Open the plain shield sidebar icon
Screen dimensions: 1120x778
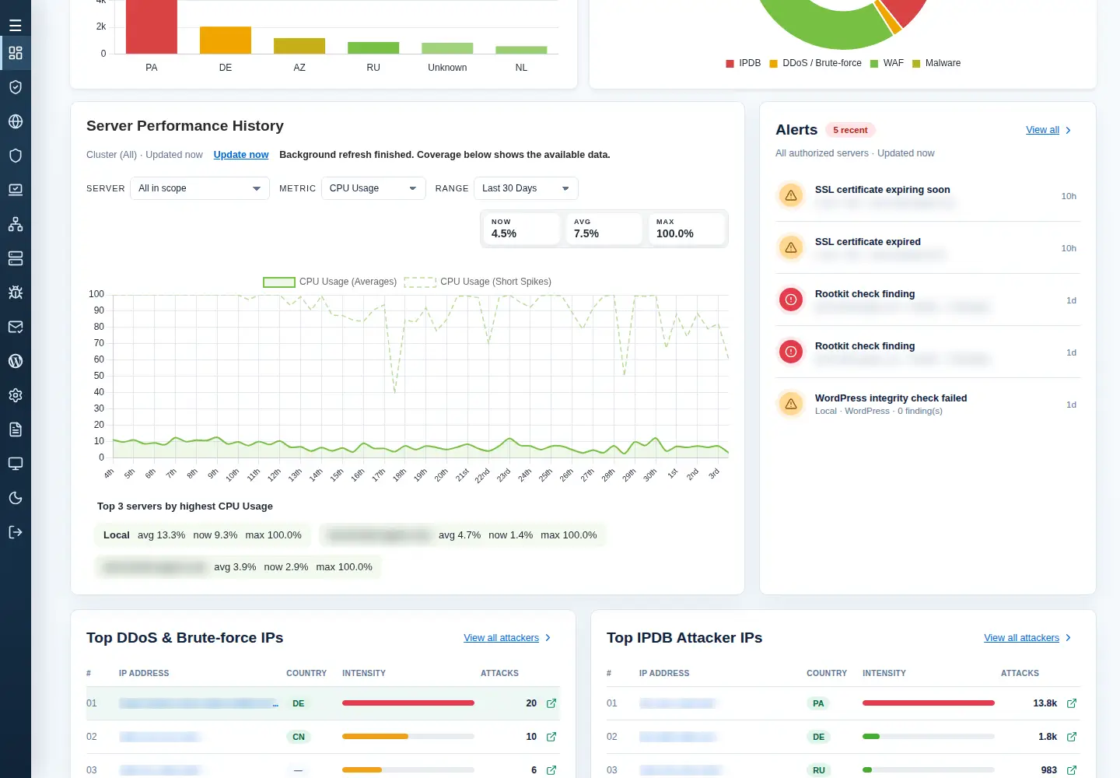(x=16, y=156)
